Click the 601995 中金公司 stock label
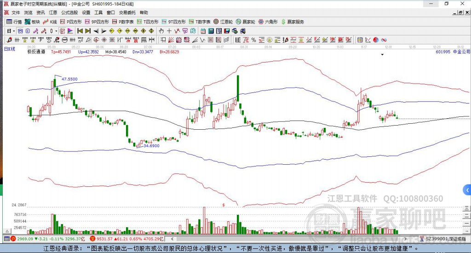The image size is (471, 253). (x=453, y=52)
